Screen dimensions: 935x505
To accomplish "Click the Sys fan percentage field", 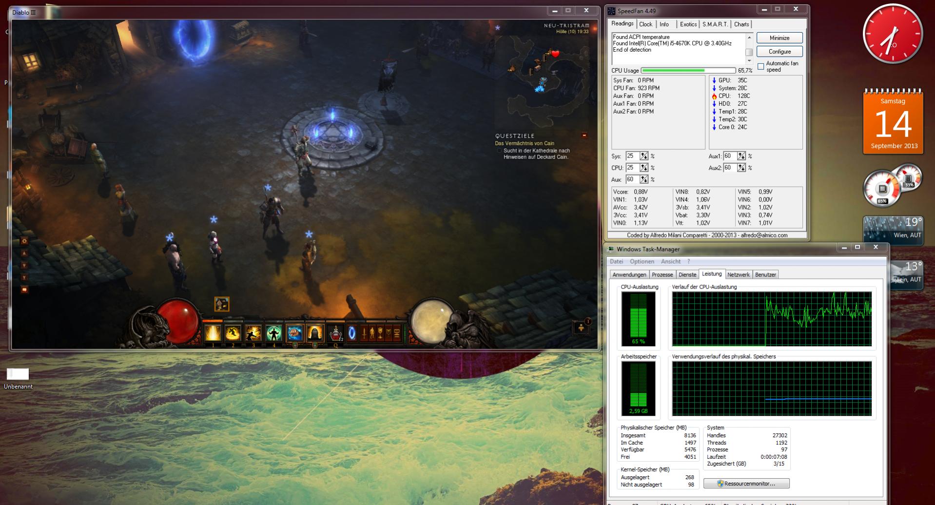I will pyautogui.click(x=633, y=156).
